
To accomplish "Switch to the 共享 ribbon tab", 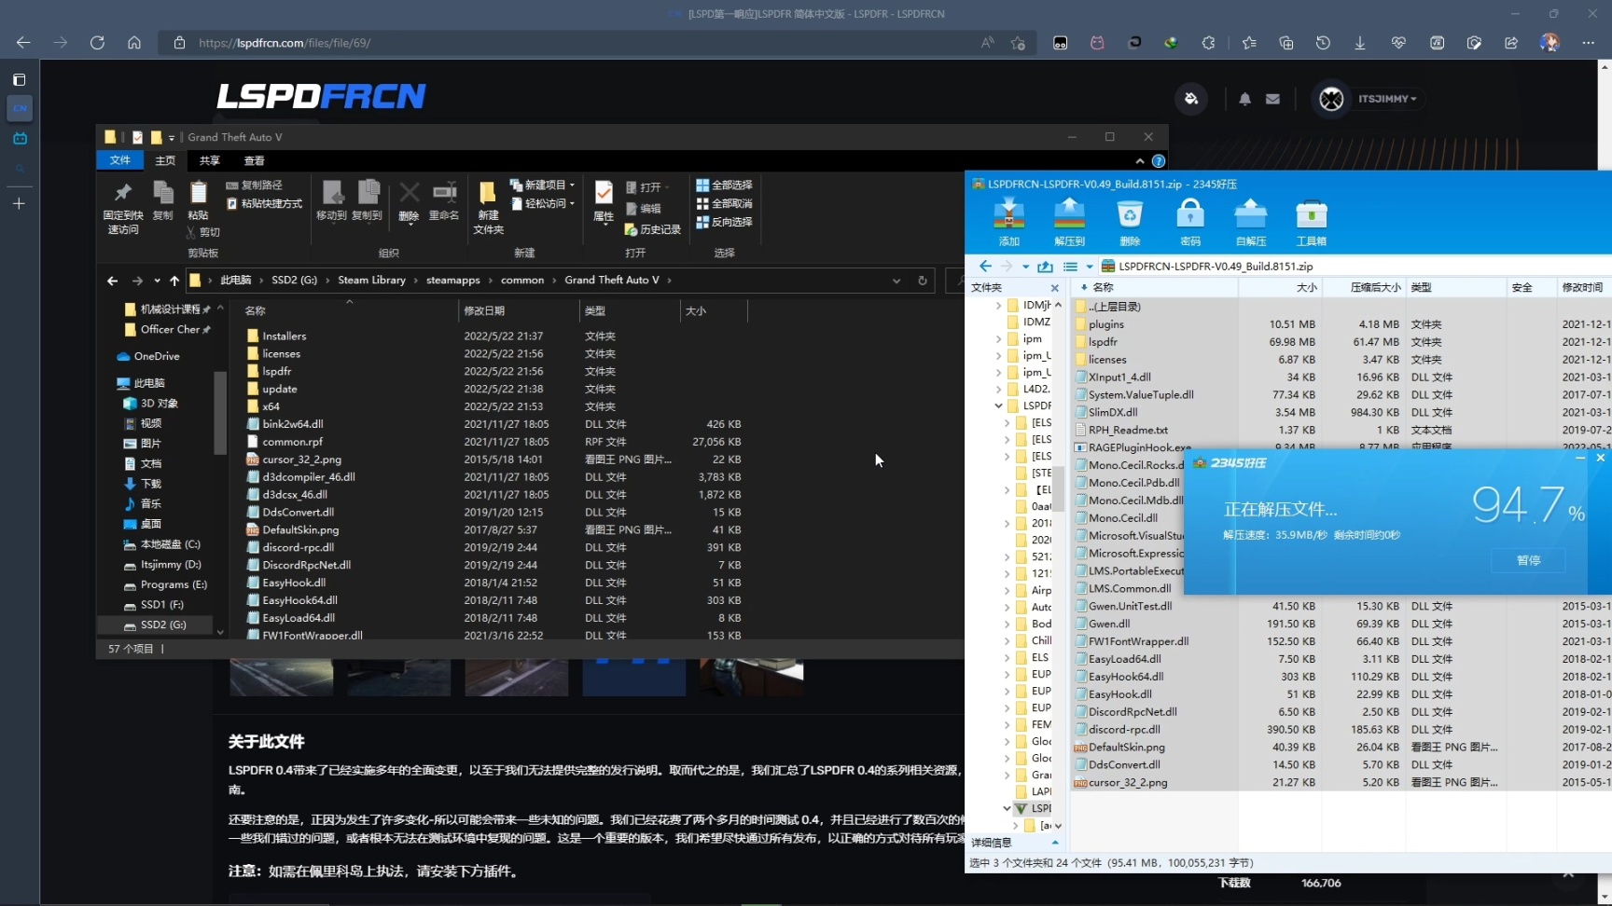I will pyautogui.click(x=210, y=160).
